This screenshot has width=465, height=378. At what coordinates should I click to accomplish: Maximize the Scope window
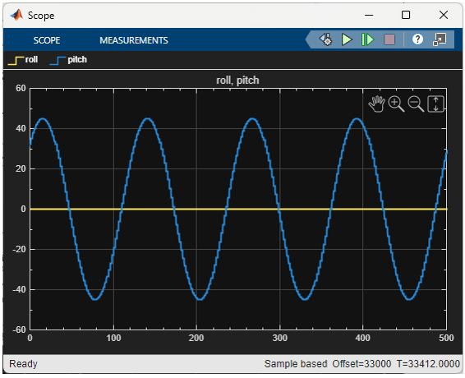(x=406, y=15)
